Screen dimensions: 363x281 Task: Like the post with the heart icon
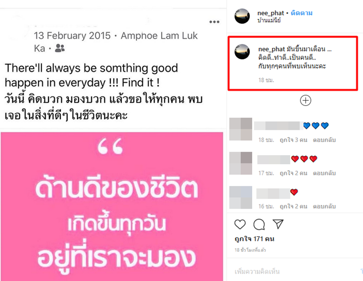(240, 224)
